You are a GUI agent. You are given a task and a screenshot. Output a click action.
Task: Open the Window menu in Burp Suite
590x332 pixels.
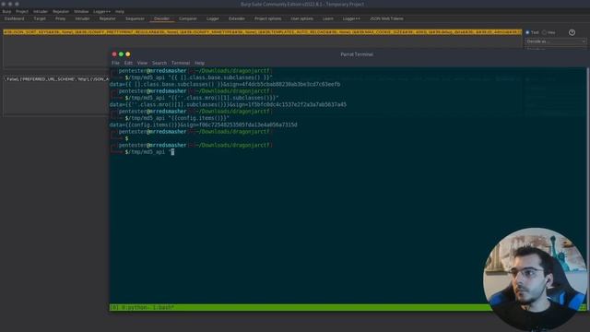tap(81, 12)
